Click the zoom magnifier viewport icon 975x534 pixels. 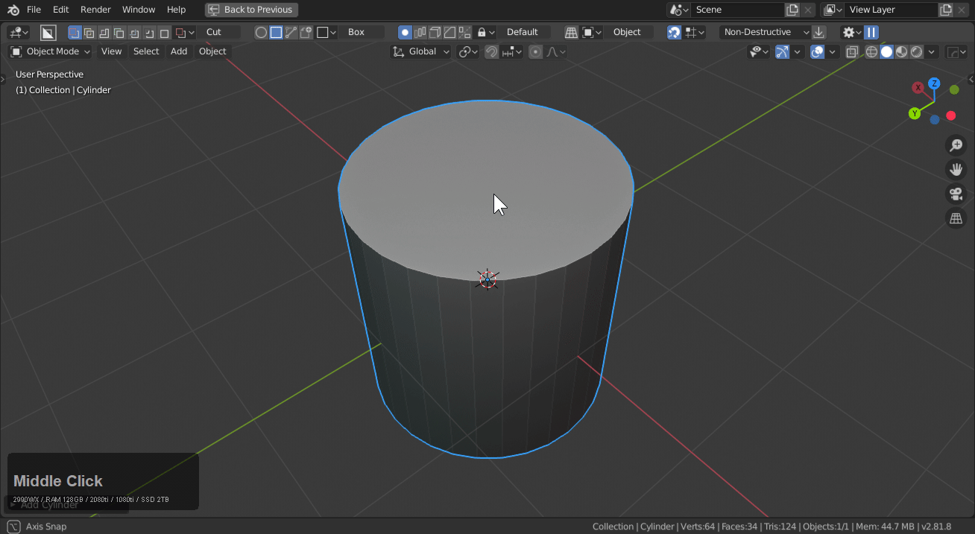pyautogui.click(x=956, y=145)
